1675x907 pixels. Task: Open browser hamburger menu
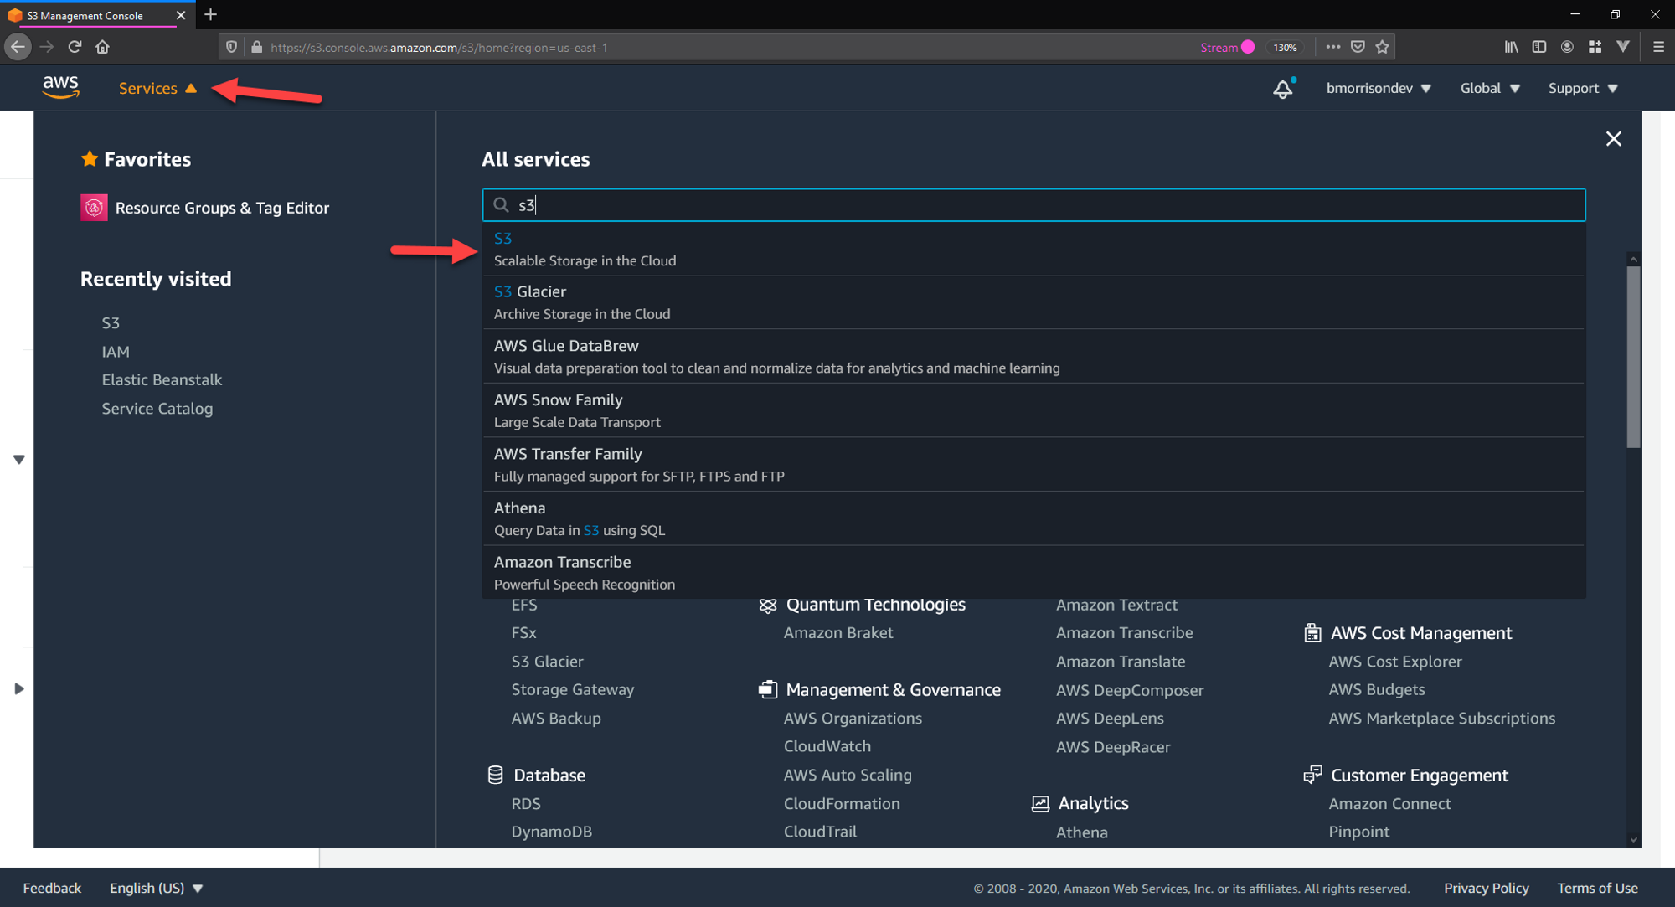[x=1658, y=47]
